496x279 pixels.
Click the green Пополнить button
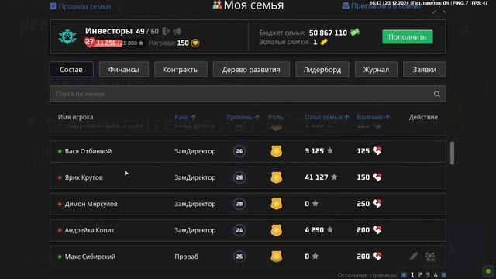[408, 36]
